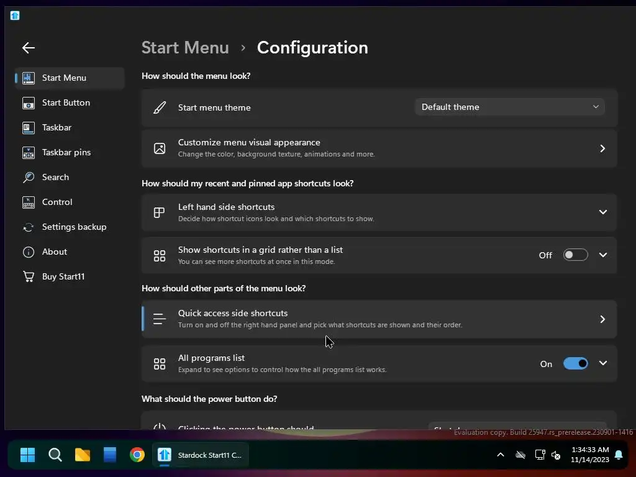Click the Settings backup sync icon
636x477 pixels.
tap(29, 227)
